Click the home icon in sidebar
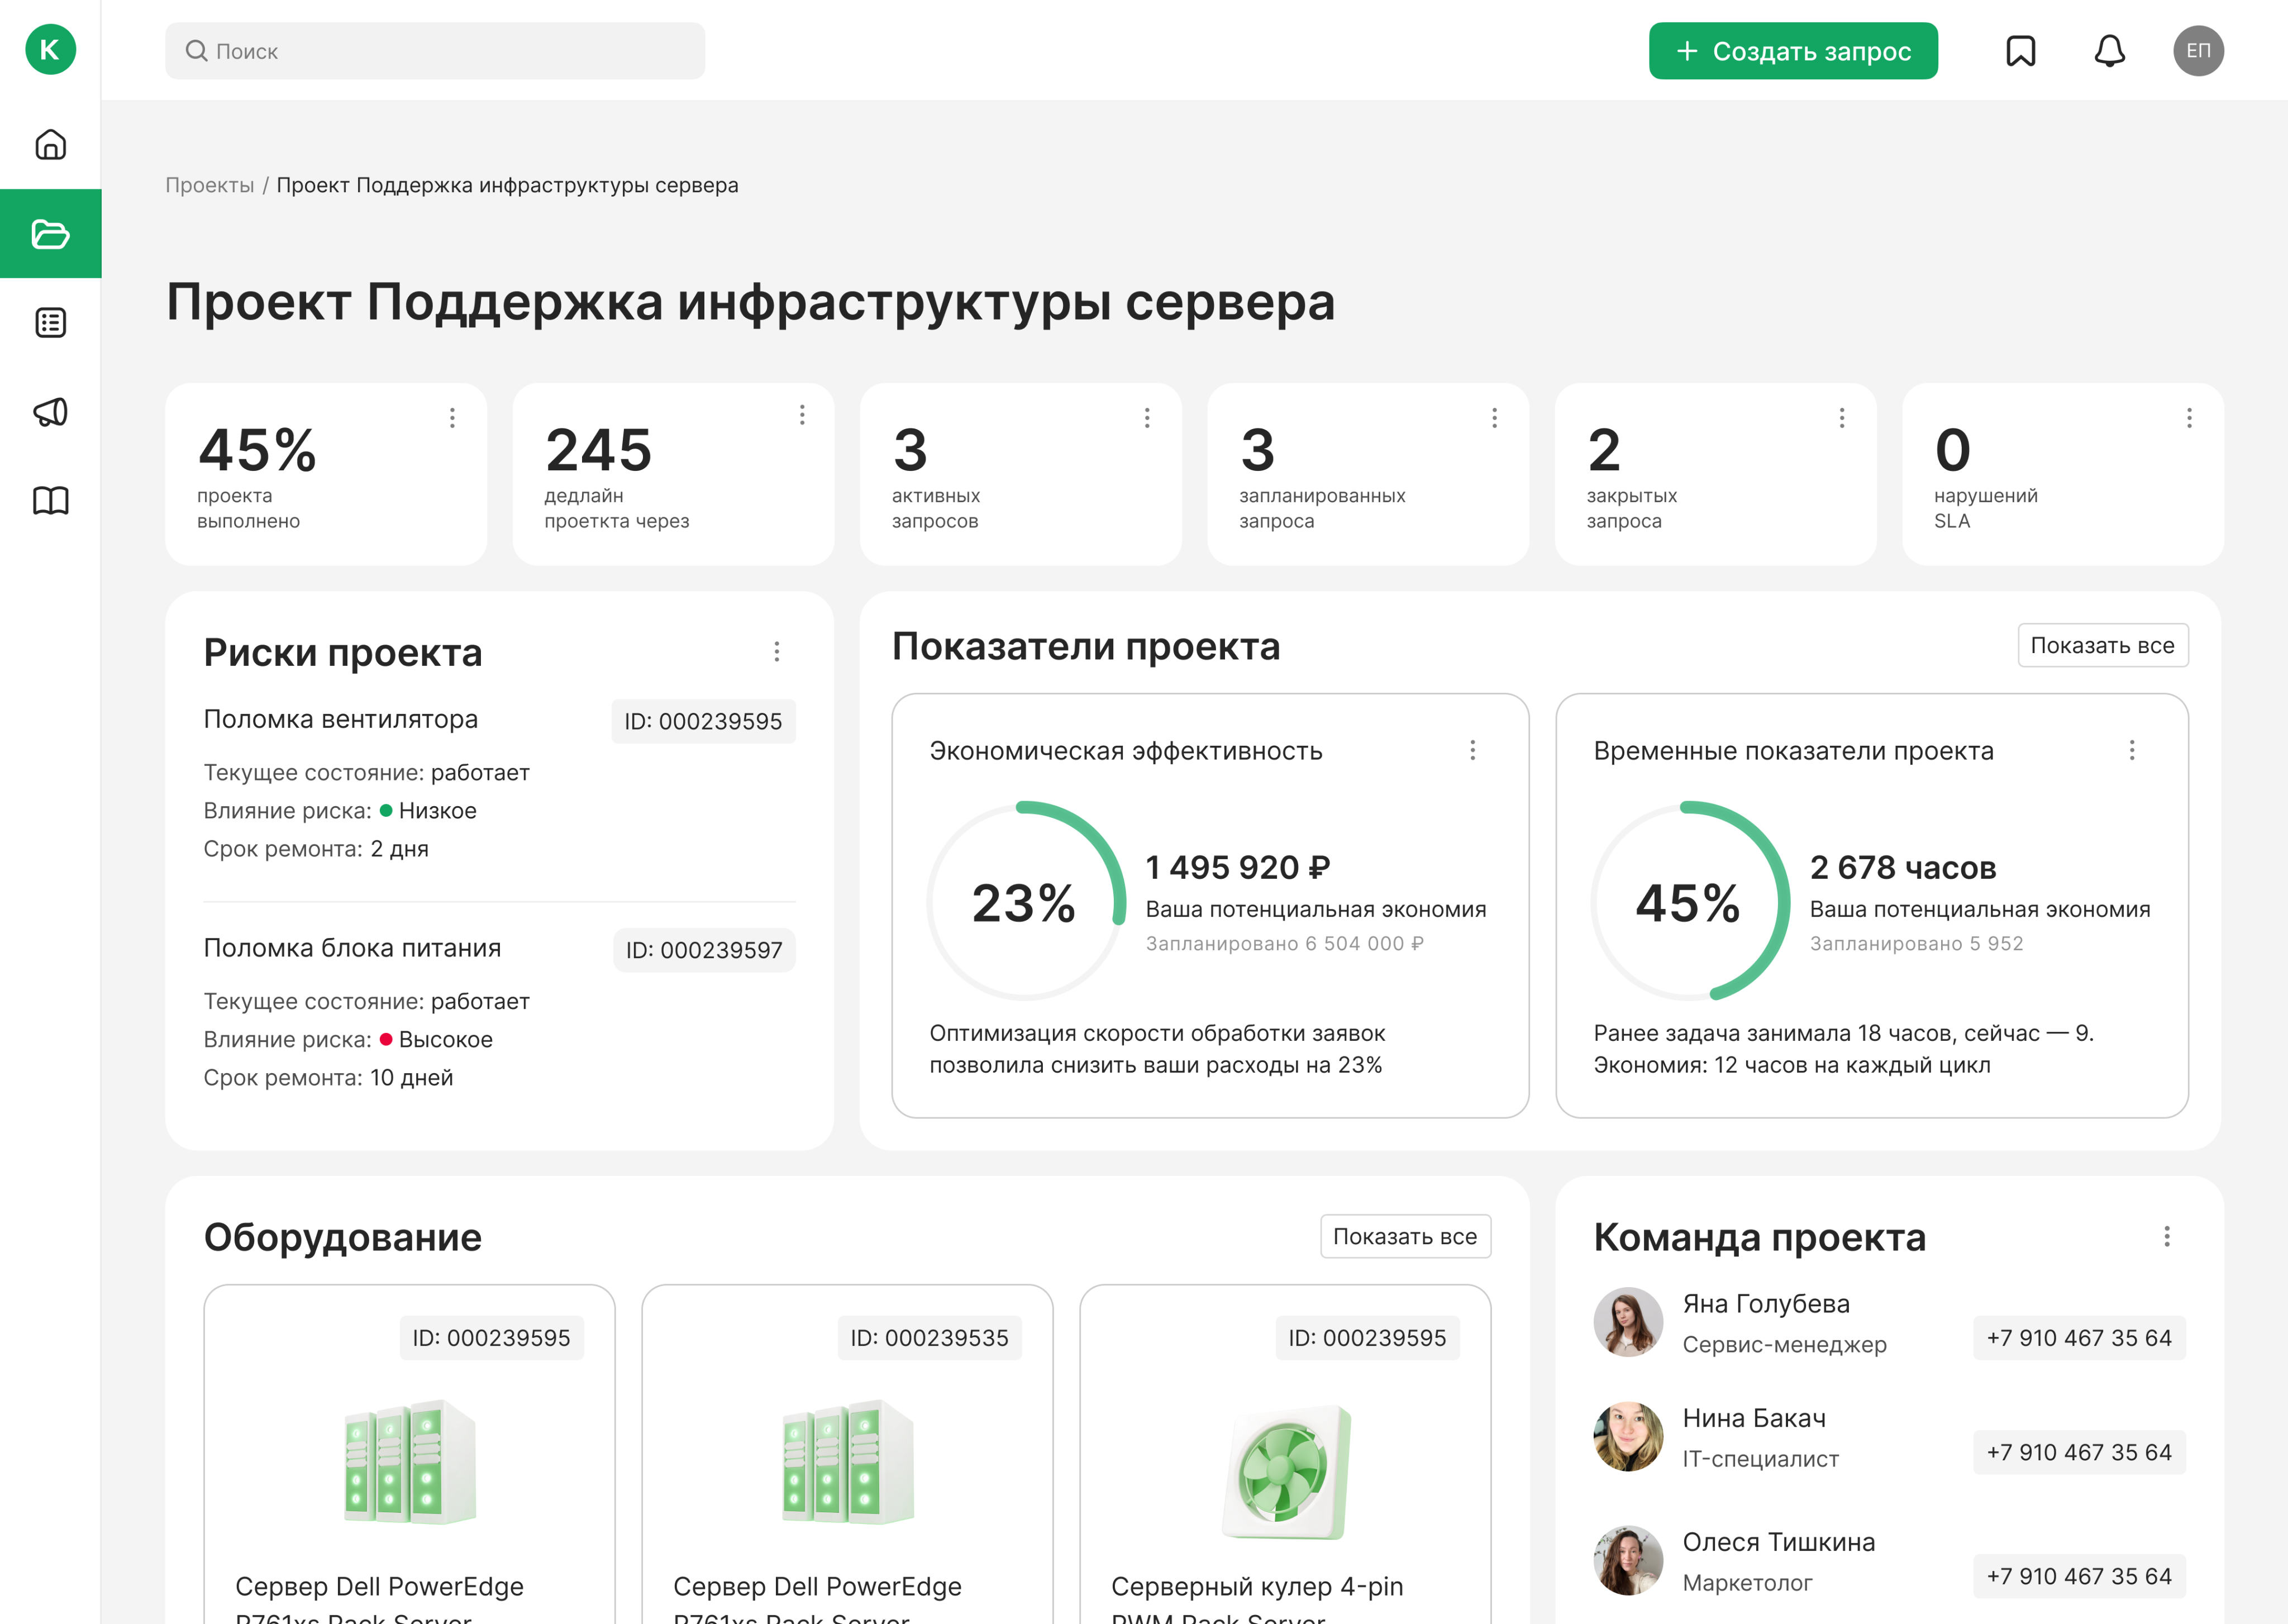Screen dimensions: 2288x1624 point(50,145)
